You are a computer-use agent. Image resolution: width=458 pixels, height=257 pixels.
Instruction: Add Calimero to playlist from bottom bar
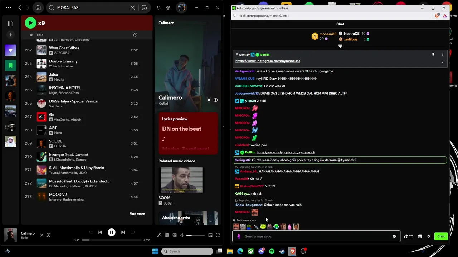tap(48, 235)
